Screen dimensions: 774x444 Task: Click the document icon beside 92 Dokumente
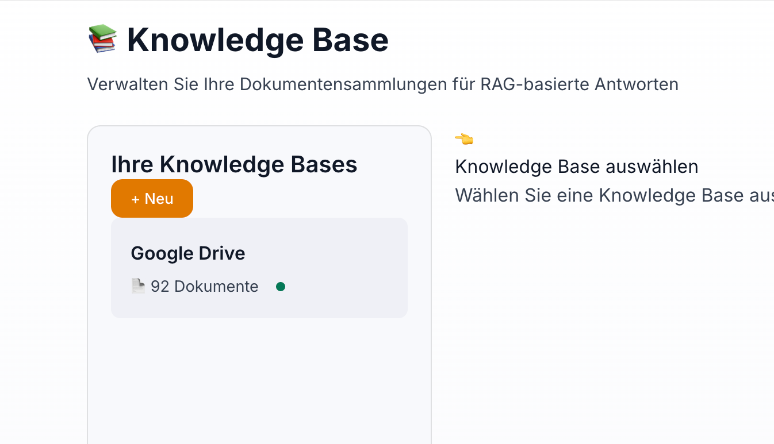[137, 285]
